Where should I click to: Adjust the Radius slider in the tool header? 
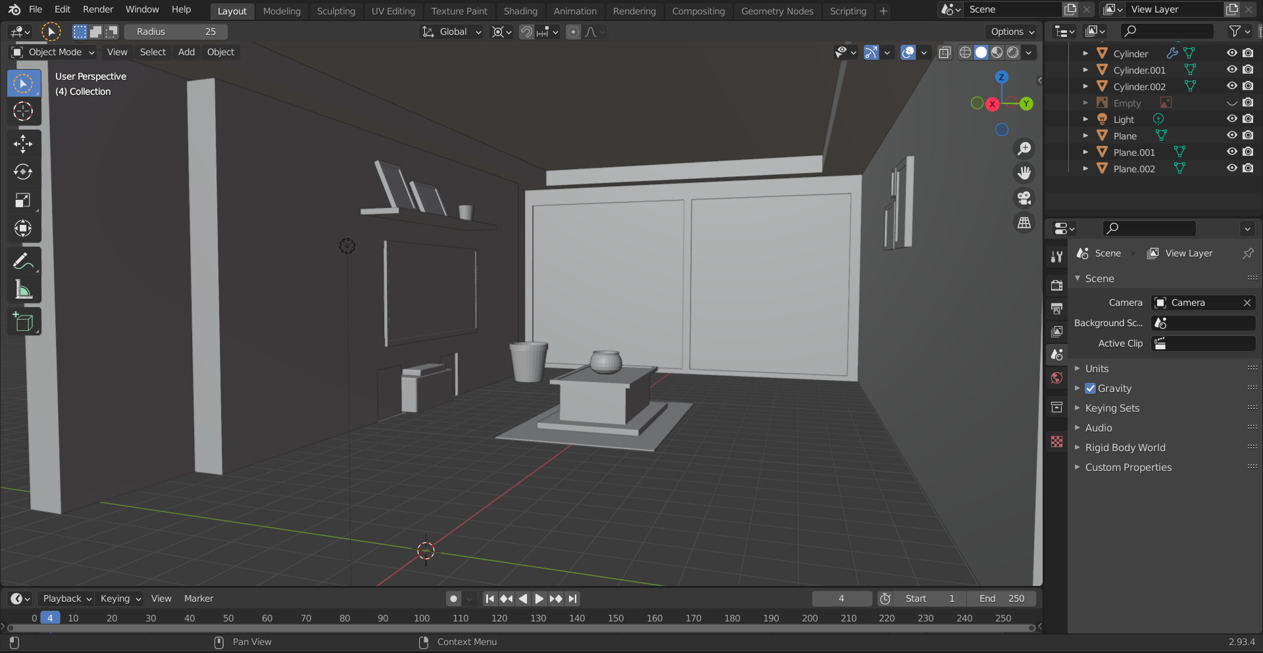(176, 32)
